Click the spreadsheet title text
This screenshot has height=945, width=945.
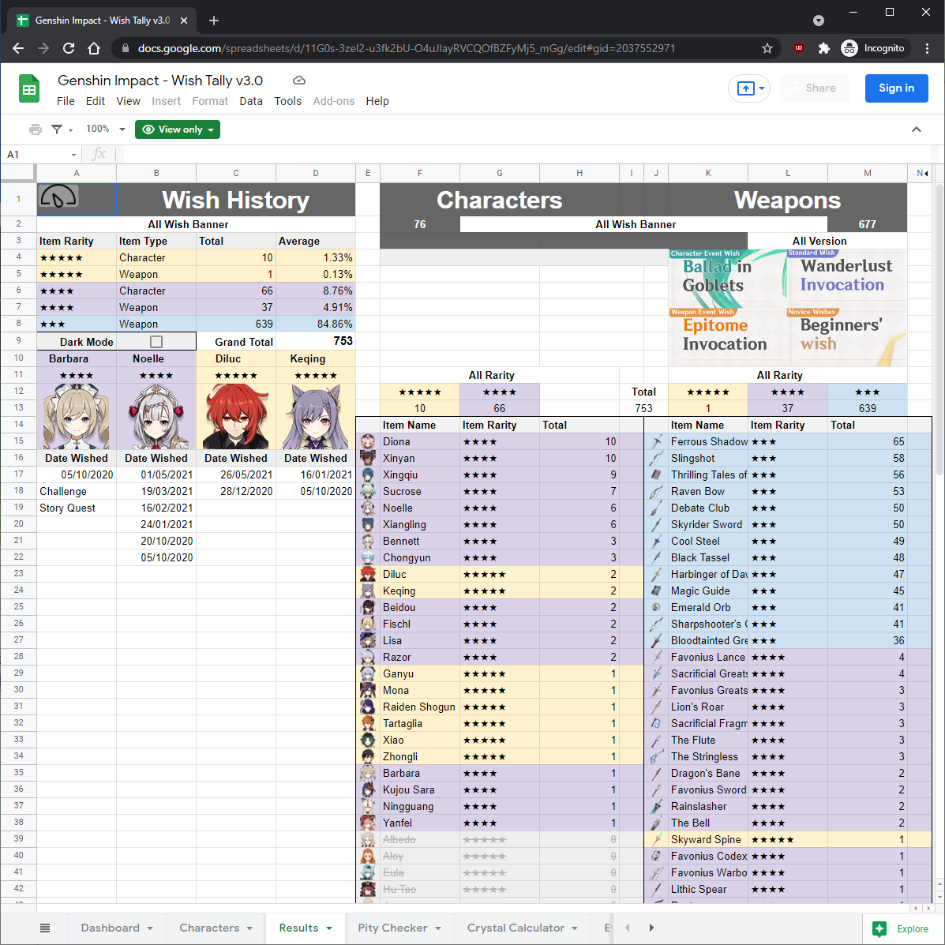point(160,81)
